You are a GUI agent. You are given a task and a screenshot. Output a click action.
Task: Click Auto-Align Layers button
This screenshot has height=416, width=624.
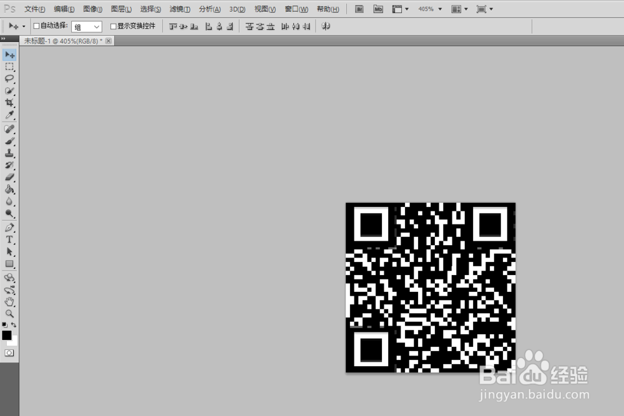click(x=326, y=26)
